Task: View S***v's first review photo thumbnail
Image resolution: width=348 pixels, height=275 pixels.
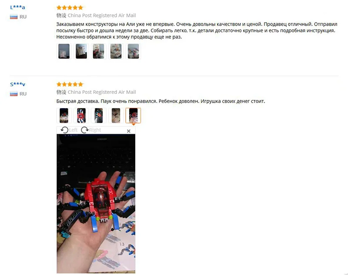Action: pos(64,116)
